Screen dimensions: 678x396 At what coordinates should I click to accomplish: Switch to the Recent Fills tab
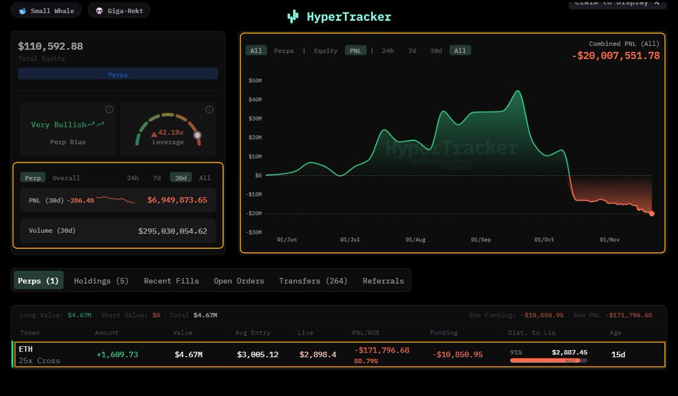pos(171,281)
